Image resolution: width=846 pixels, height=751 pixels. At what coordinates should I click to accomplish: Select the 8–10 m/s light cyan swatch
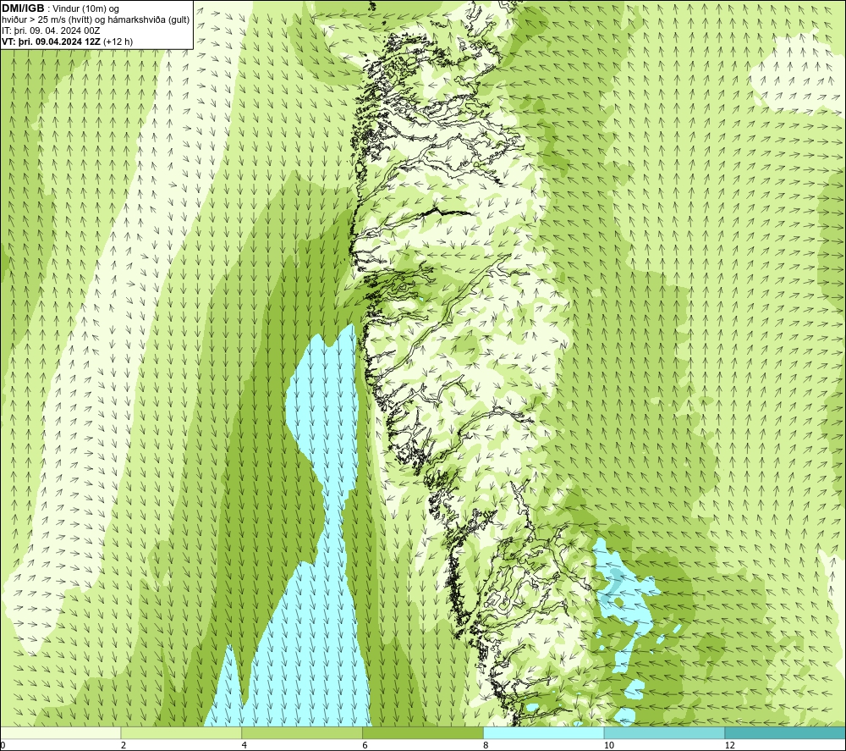pyautogui.click(x=544, y=732)
